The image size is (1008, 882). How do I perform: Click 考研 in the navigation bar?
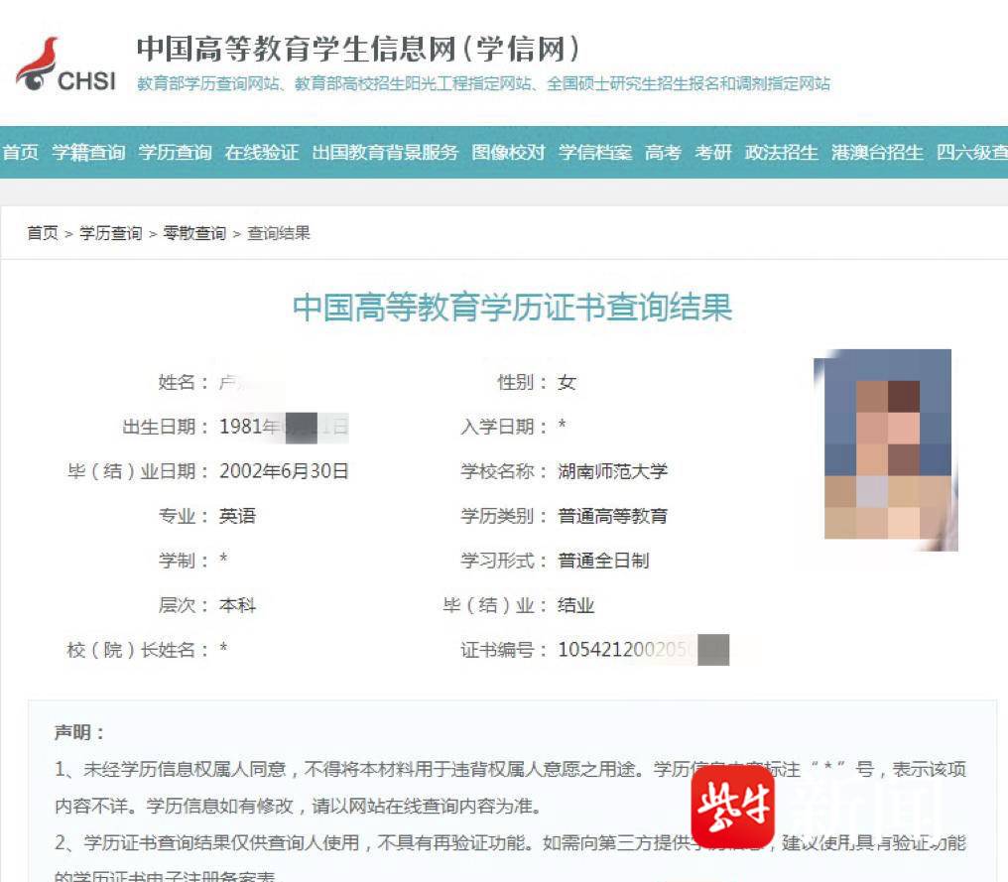[712, 153]
